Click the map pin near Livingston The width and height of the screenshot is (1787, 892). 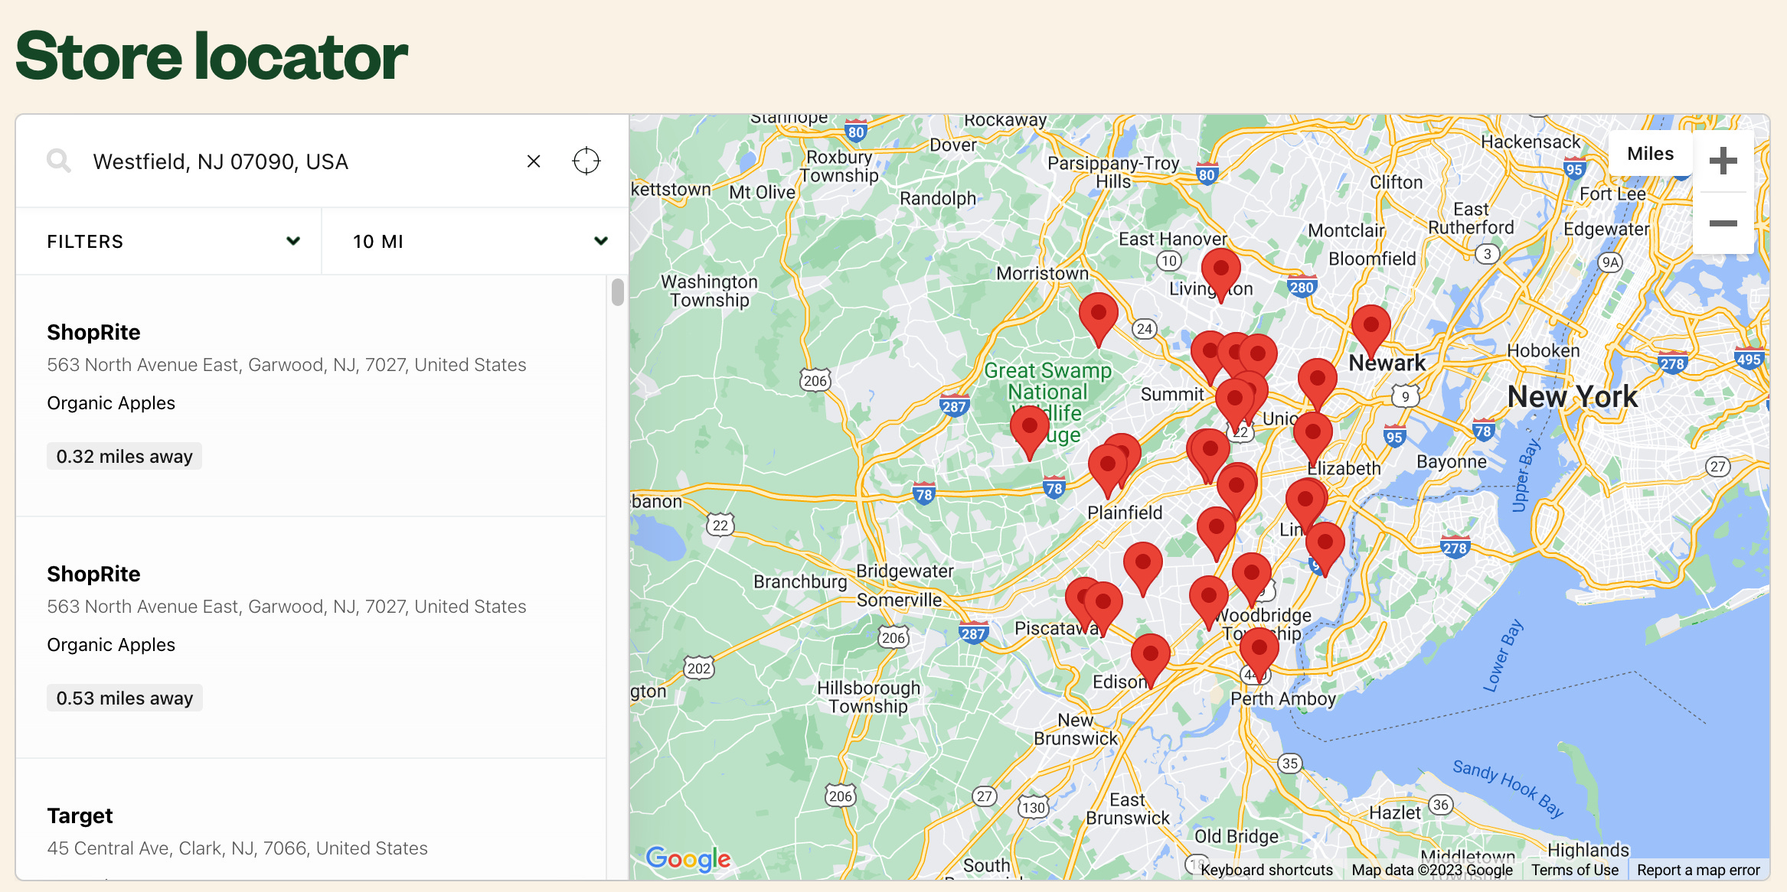coord(1221,274)
